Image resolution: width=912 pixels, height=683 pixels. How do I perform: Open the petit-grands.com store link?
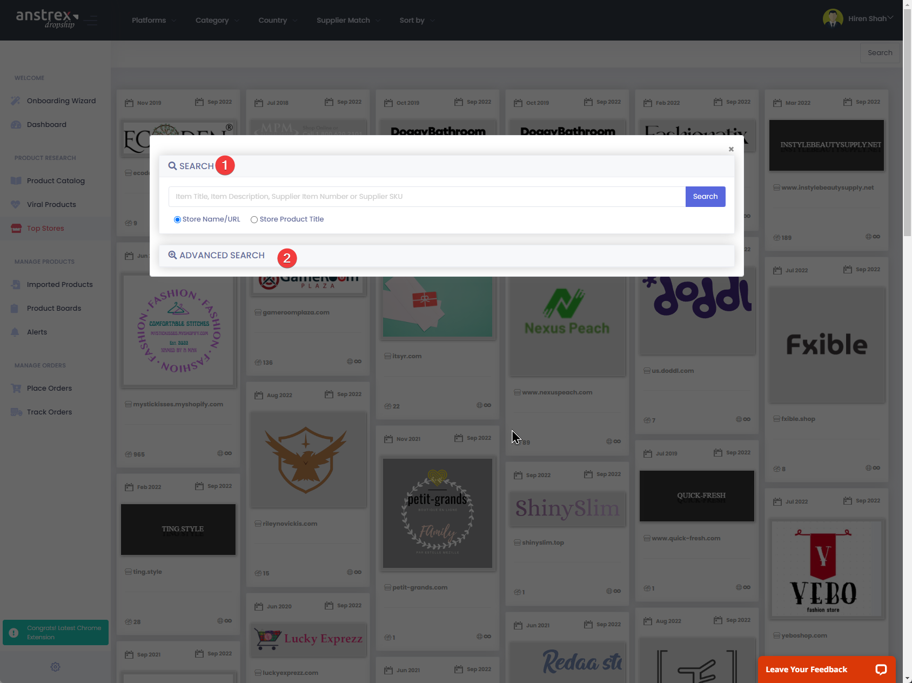[420, 588]
